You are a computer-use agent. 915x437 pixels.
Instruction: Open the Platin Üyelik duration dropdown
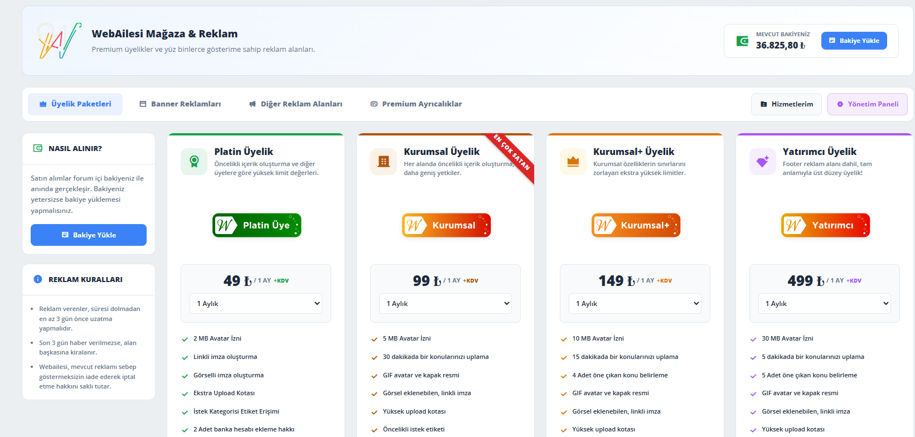click(256, 303)
